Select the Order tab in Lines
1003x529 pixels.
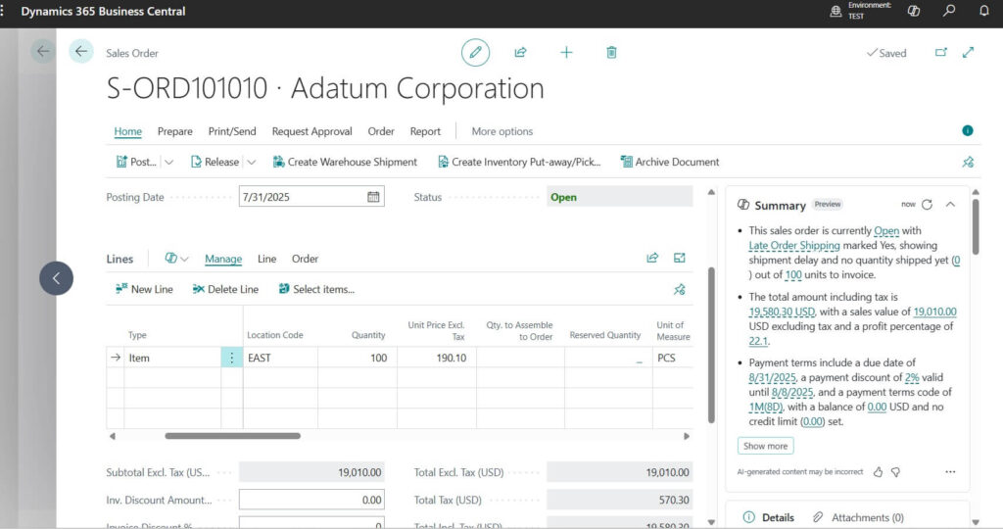click(x=305, y=259)
